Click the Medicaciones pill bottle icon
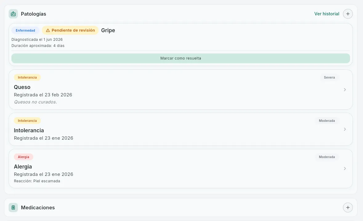363x221 pixels. [x=13, y=207]
